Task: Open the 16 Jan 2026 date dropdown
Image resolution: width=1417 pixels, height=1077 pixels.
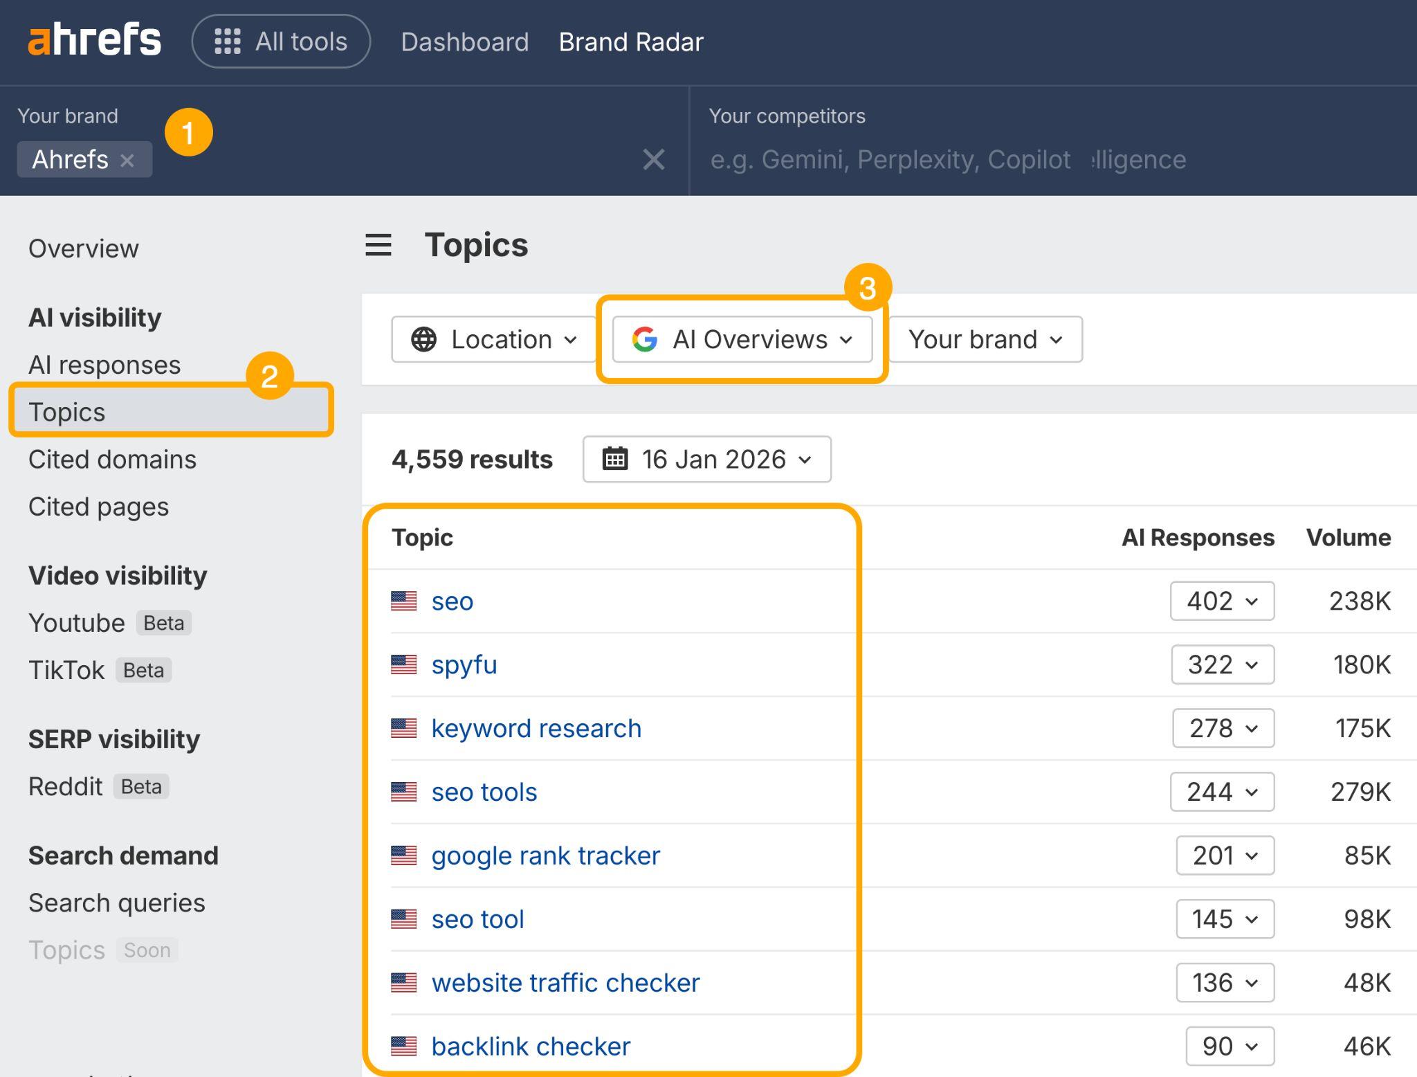Action: (x=706, y=458)
